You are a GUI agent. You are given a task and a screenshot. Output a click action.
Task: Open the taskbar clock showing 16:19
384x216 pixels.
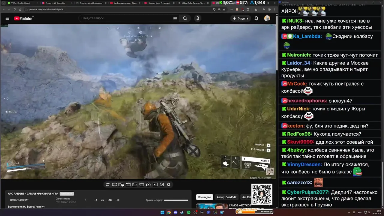point(377,212)
